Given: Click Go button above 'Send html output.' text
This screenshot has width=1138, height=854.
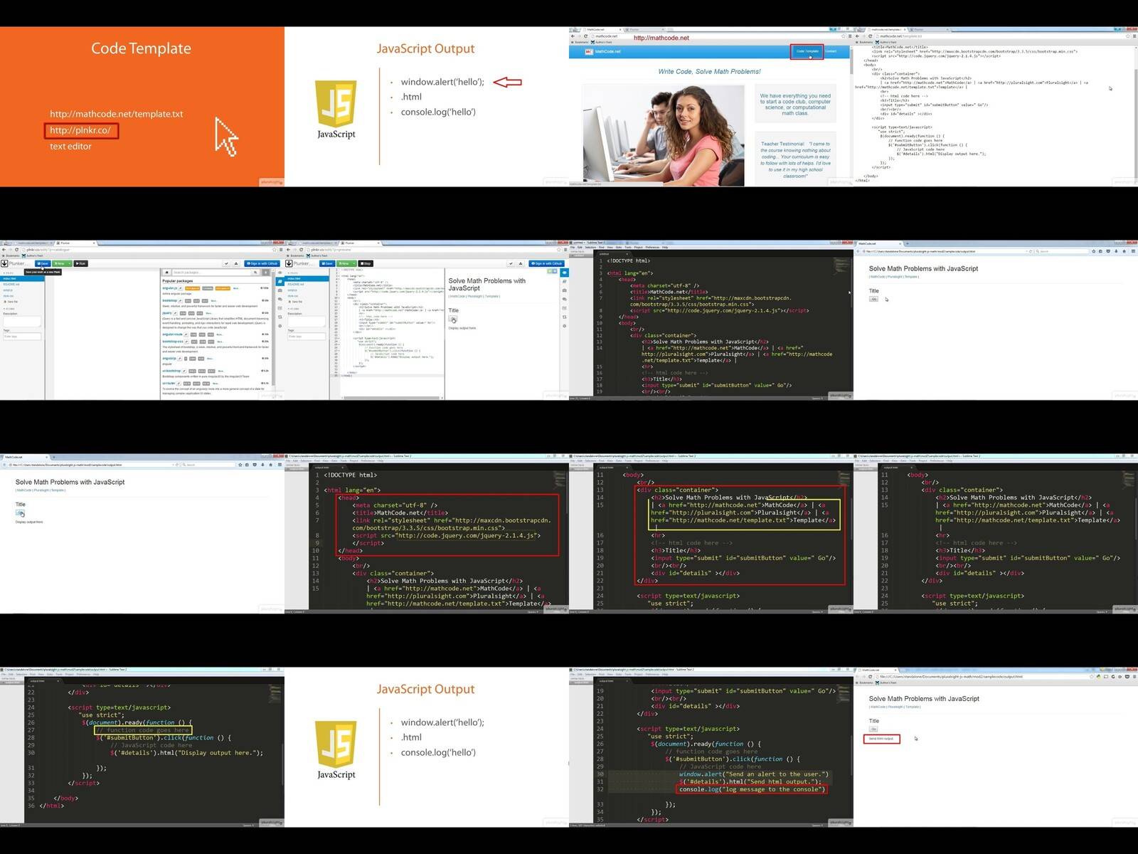Looking at the screenshot, I should 873,729.
